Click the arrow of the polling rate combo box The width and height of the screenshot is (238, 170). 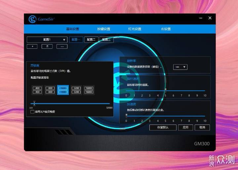[x=184, y=67]
